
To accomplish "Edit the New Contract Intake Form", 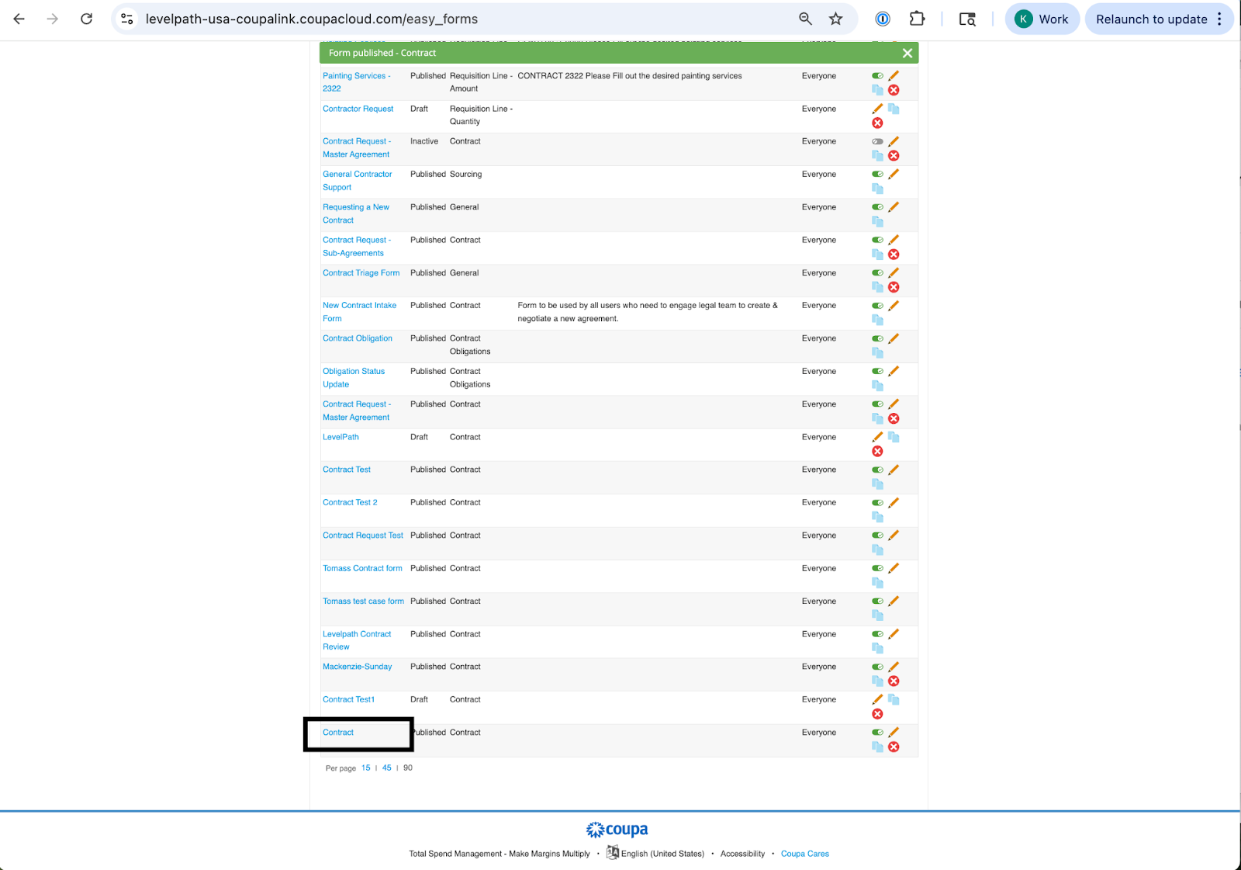I will [x=894, y=306].
